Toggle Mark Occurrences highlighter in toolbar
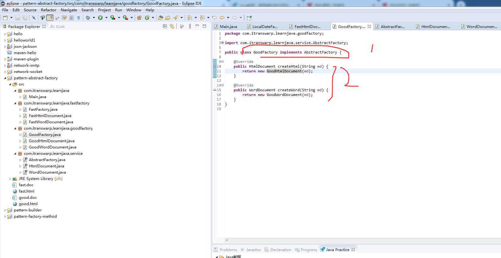Screen dimensions: 501x258 [50, 18]
